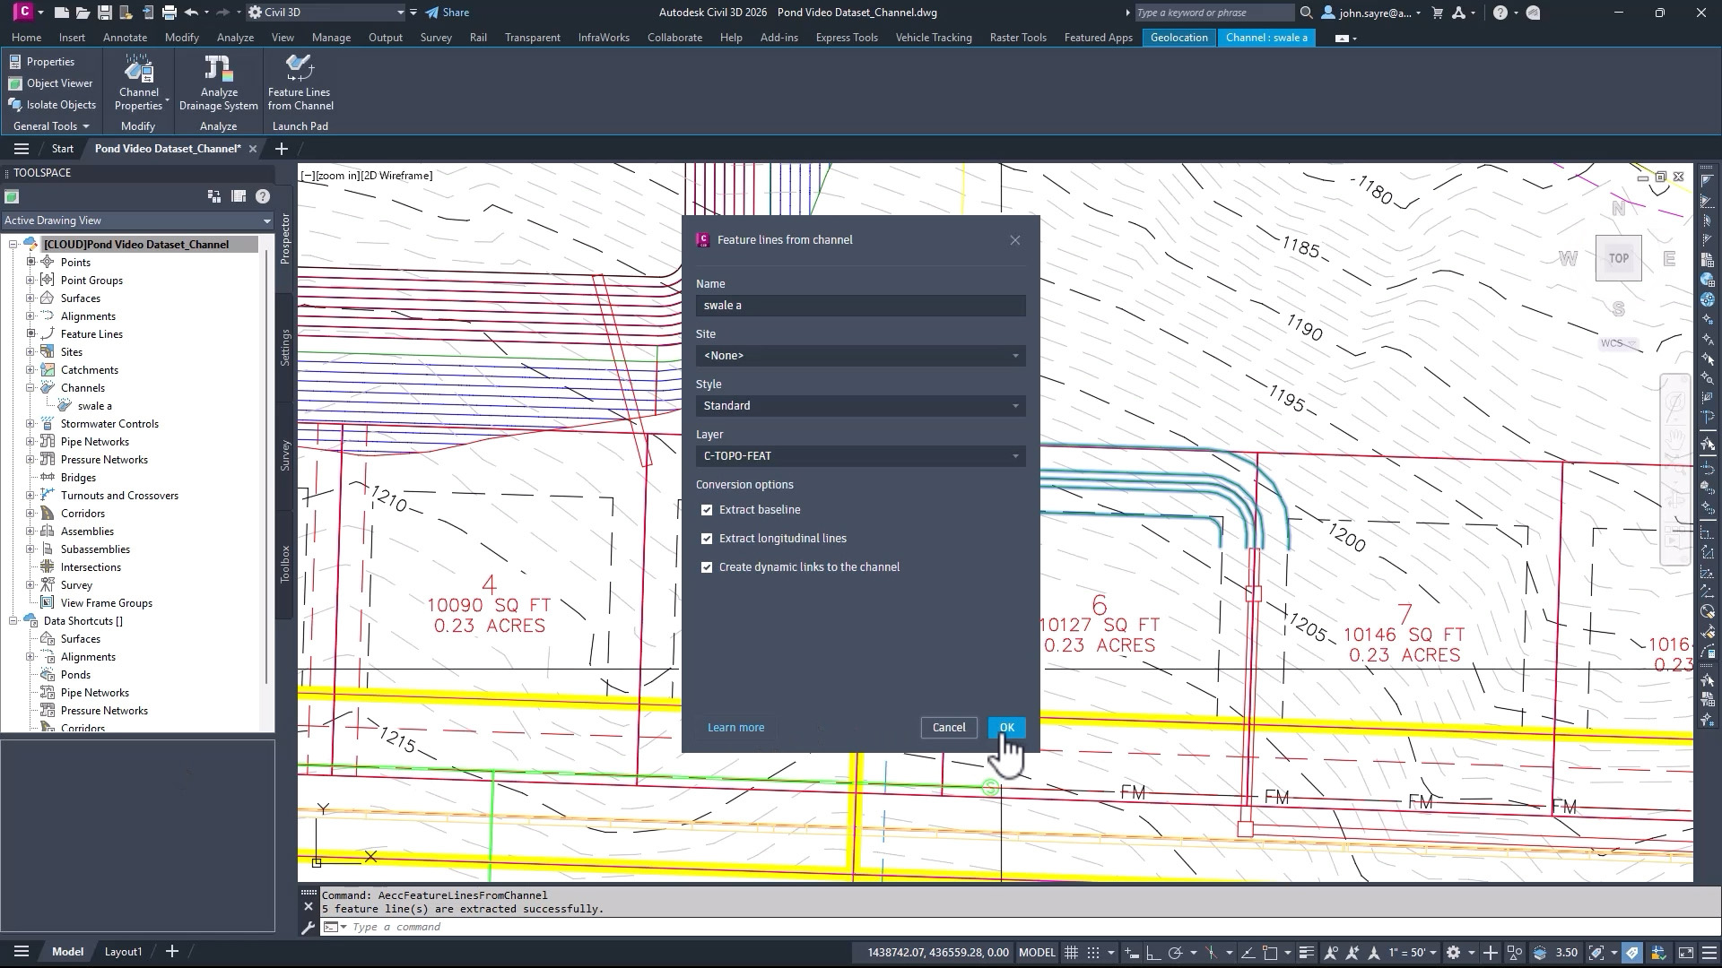Open the Object Viewer

pos(50,83)
